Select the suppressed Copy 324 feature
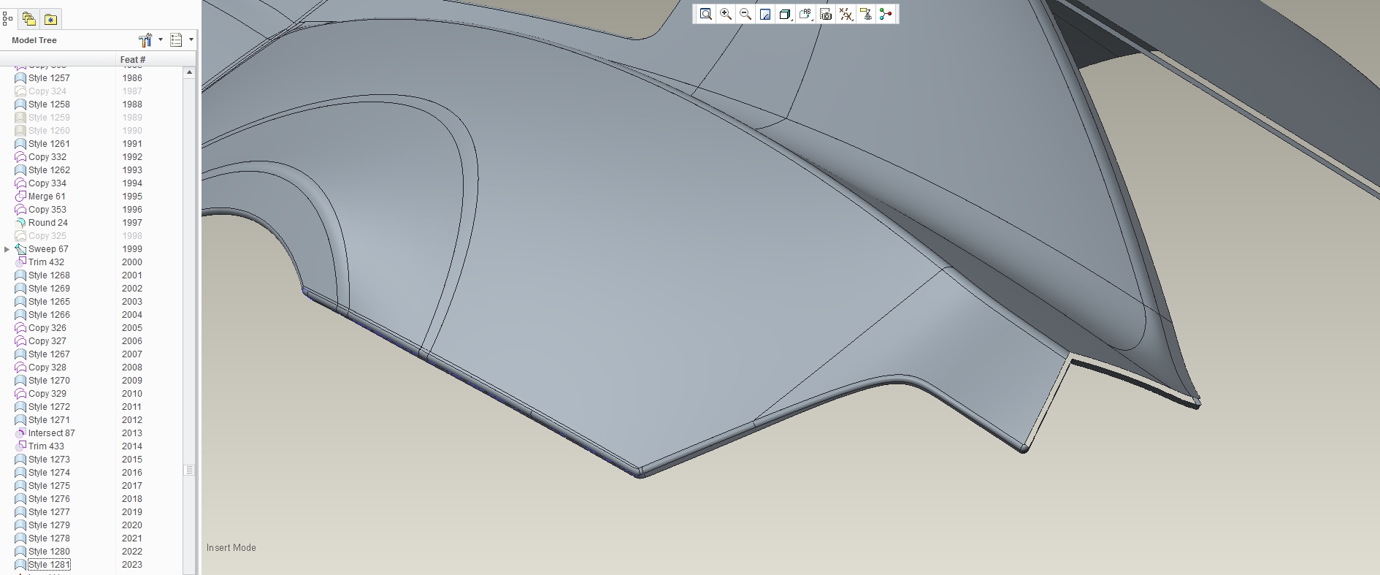 point(47,91)
